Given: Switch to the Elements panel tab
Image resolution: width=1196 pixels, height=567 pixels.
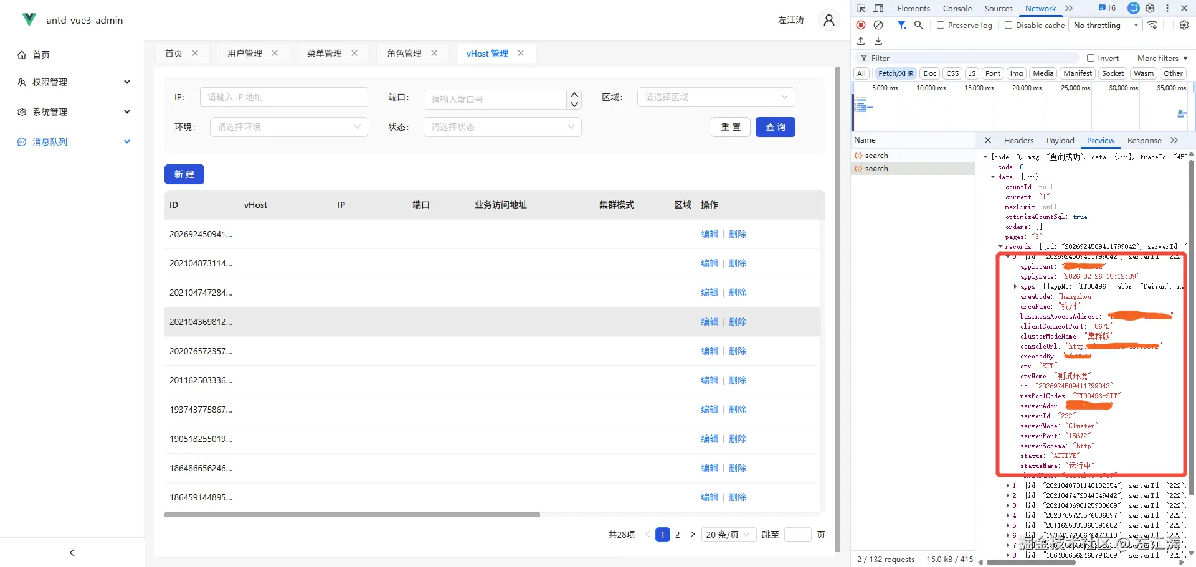Looking at the screenshot, I should (913, 8).
